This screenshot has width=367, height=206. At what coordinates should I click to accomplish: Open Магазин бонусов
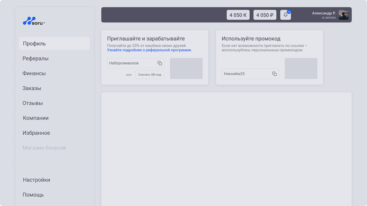pos(44,148)
